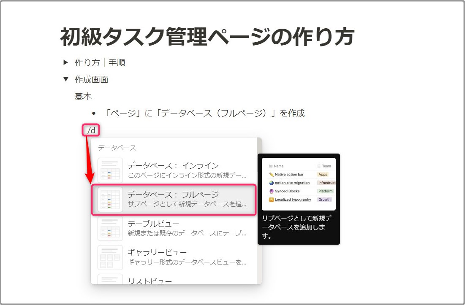Click the yellow Apps tag
Screen dimensions: 465x305
tap(323, 174)
